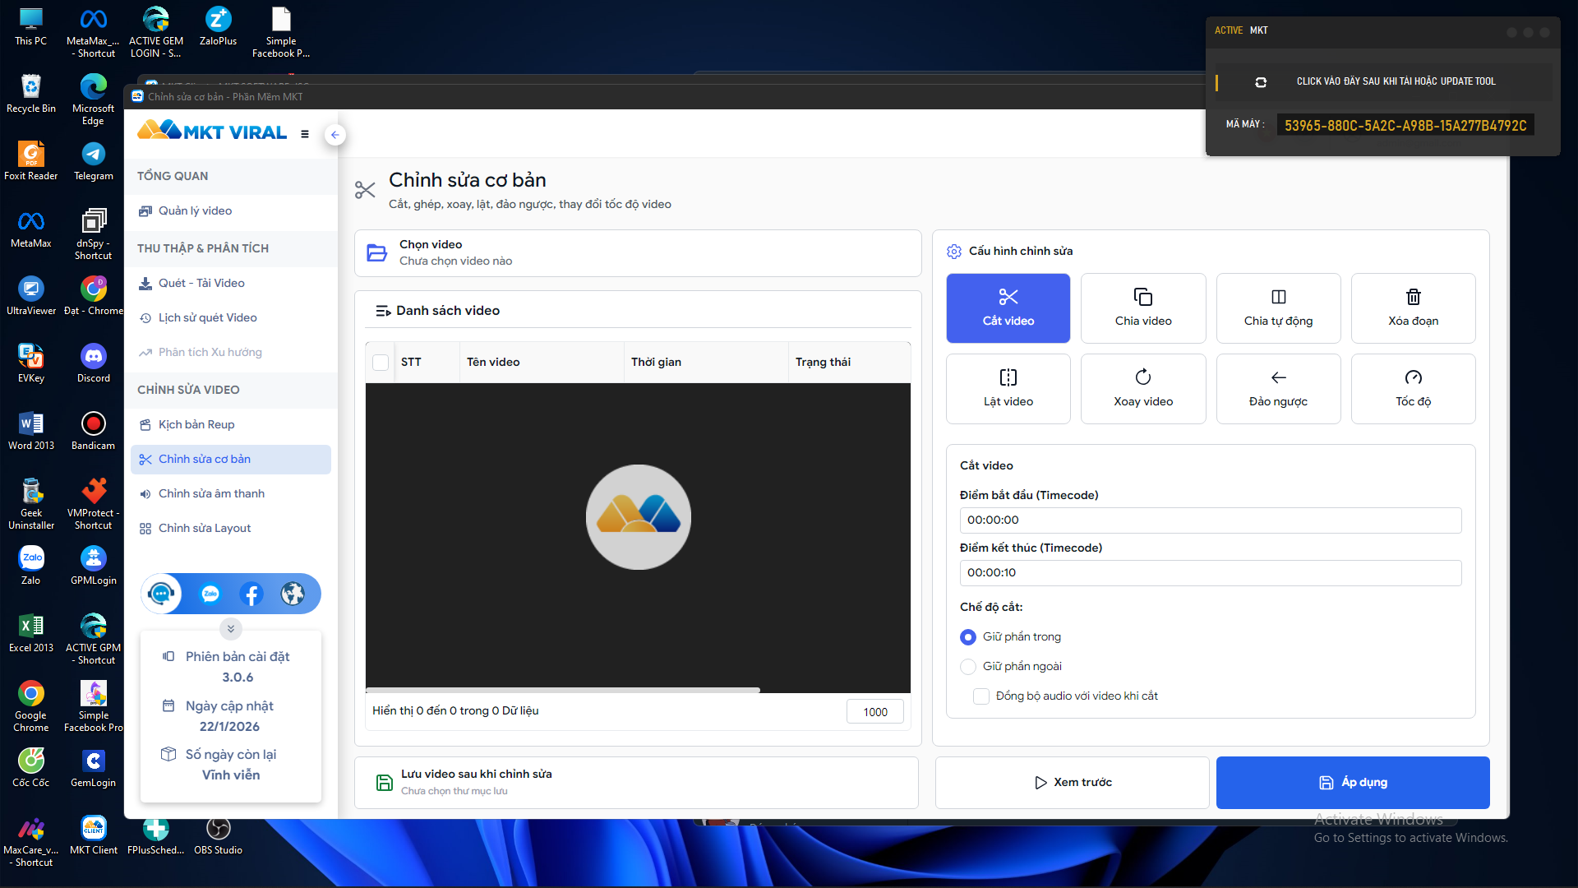Open Phân tích Xu hướng menu item
Viewport: 1578px width, 888px height.
[x=231, y=353]
